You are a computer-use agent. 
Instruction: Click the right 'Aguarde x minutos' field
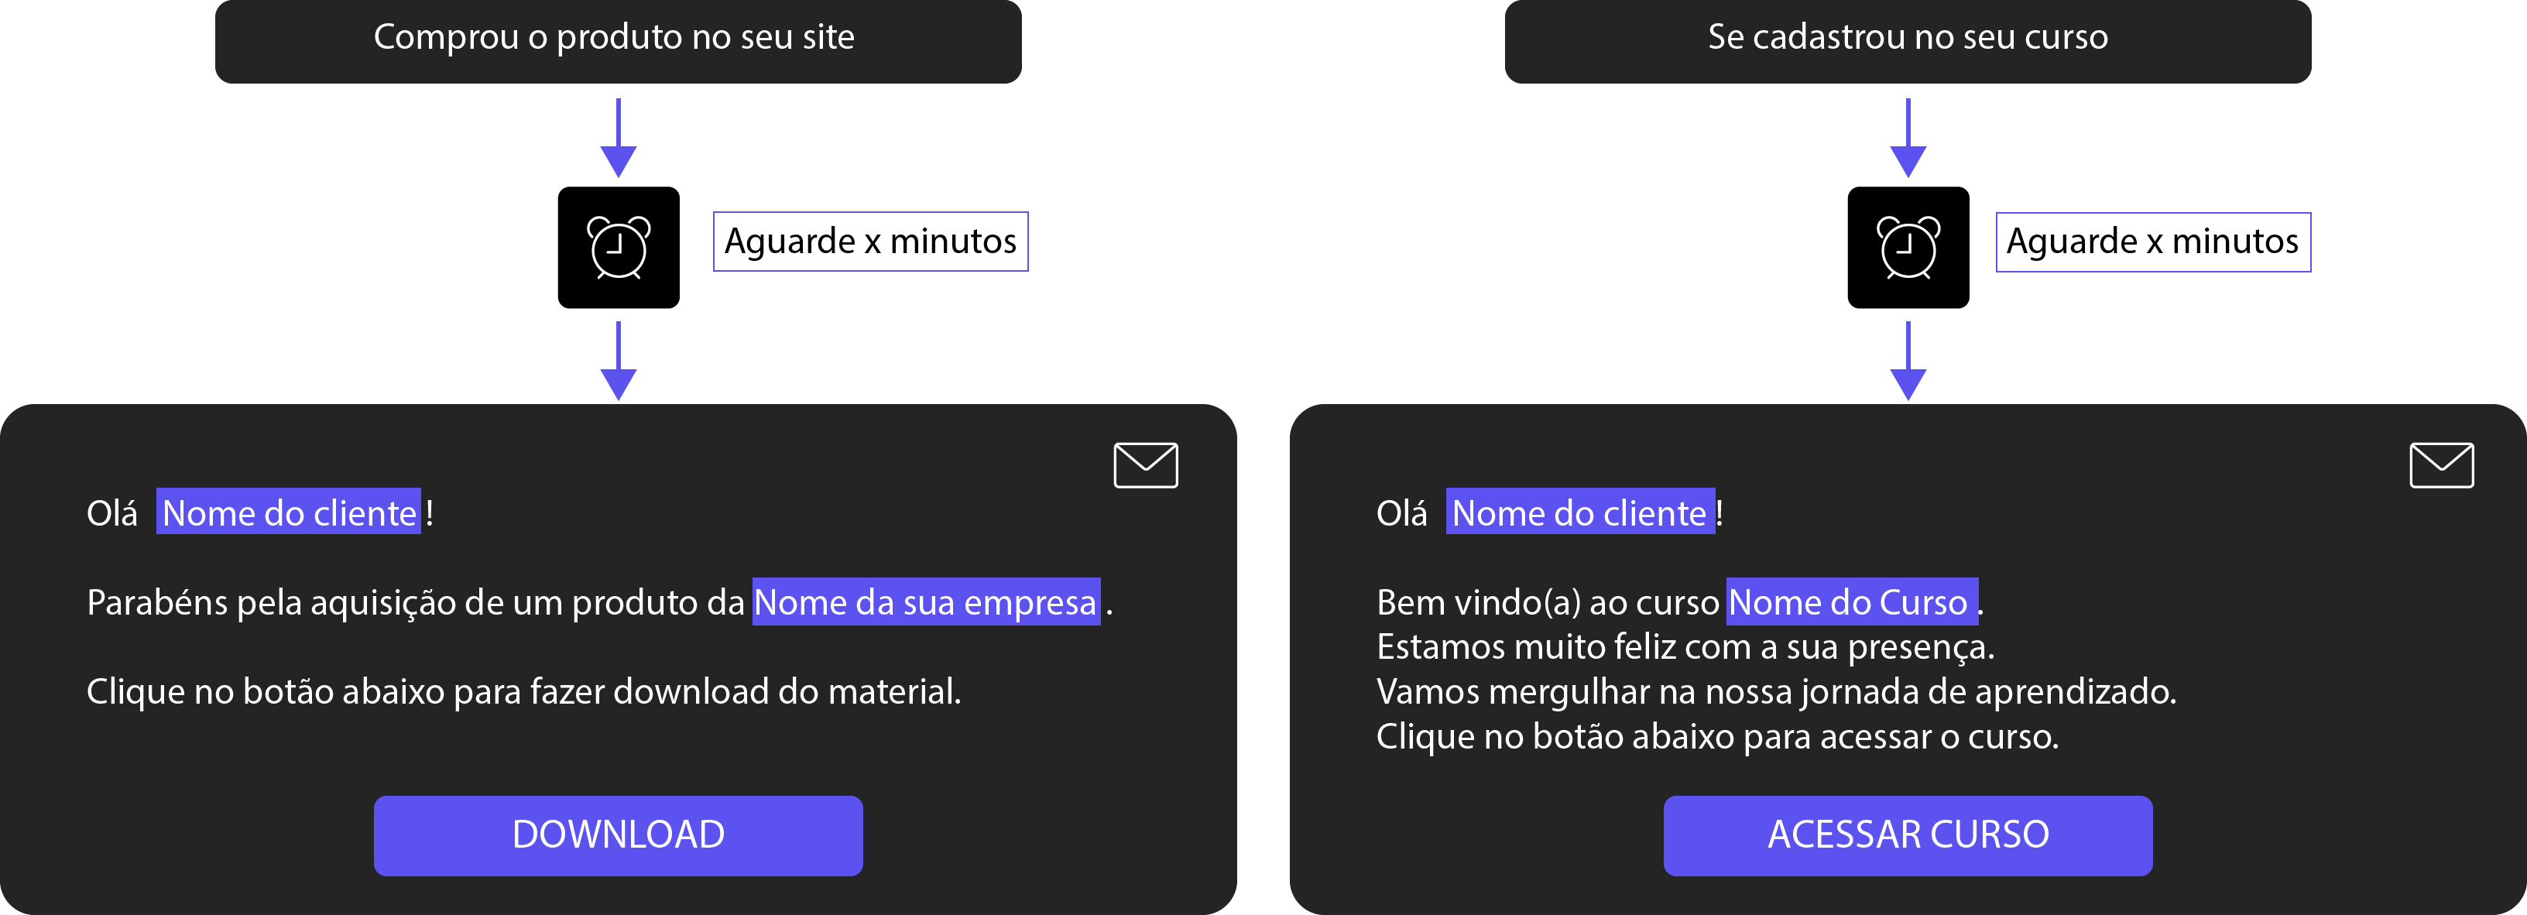tap(2153, 242)
